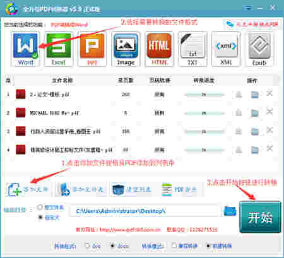284x258 pixels.
Task: Select the custom-folder output radio button
Action: (40, 218)
